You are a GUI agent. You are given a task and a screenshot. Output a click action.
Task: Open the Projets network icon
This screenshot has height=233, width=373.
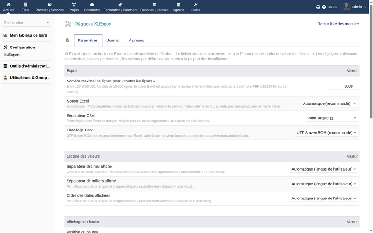(x=74, y=4)
